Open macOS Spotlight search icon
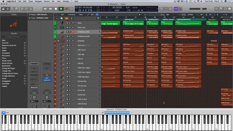The image size is (233, 131). click(x=222, y=1)
